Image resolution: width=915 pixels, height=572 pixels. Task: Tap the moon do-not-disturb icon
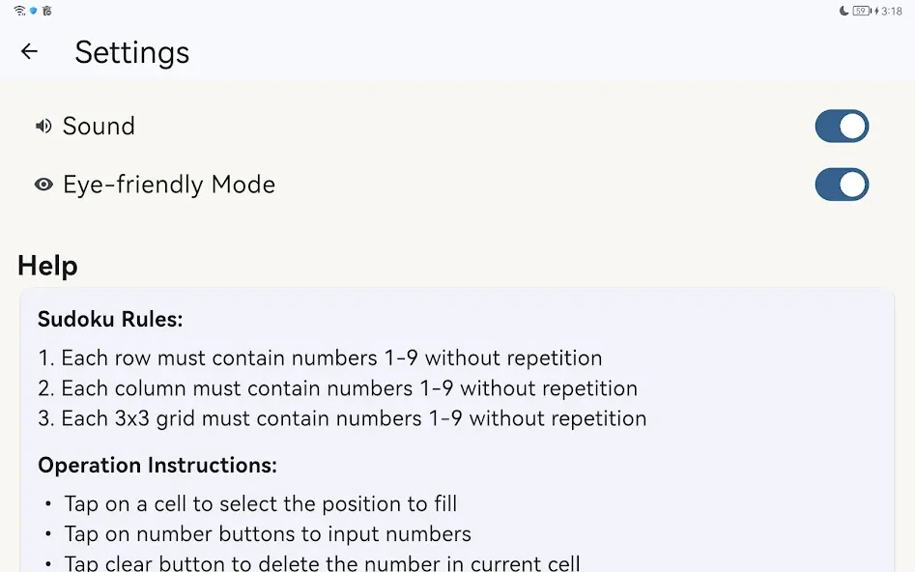coord(844,11)
